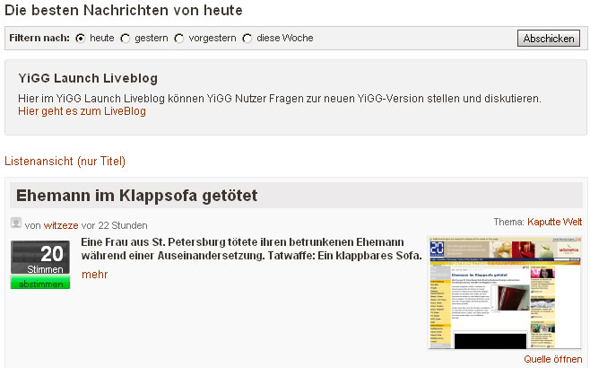Vote using the green abstimmen button
The height and width of the screenshot is (368, 590).
[39, 284]
